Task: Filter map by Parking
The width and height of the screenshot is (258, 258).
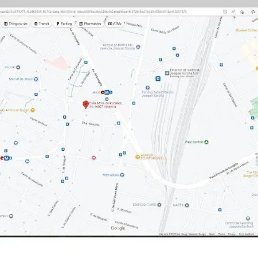Action: click(x=64, y=24)
